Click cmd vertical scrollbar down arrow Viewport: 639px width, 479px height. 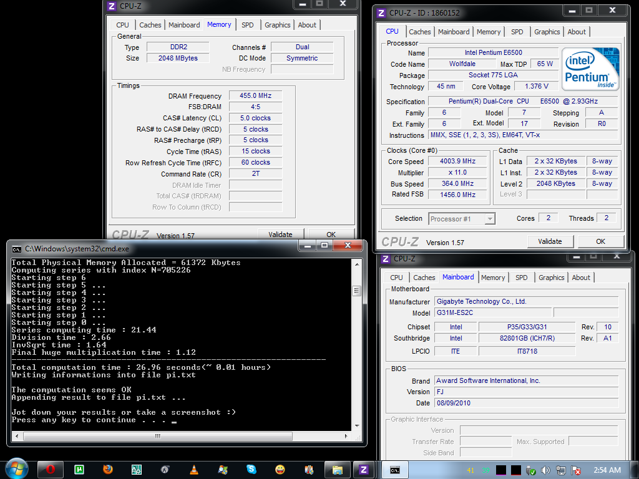click(357, 426)
